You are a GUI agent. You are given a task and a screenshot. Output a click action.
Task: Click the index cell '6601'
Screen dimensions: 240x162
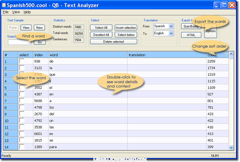tap(41, 134)
